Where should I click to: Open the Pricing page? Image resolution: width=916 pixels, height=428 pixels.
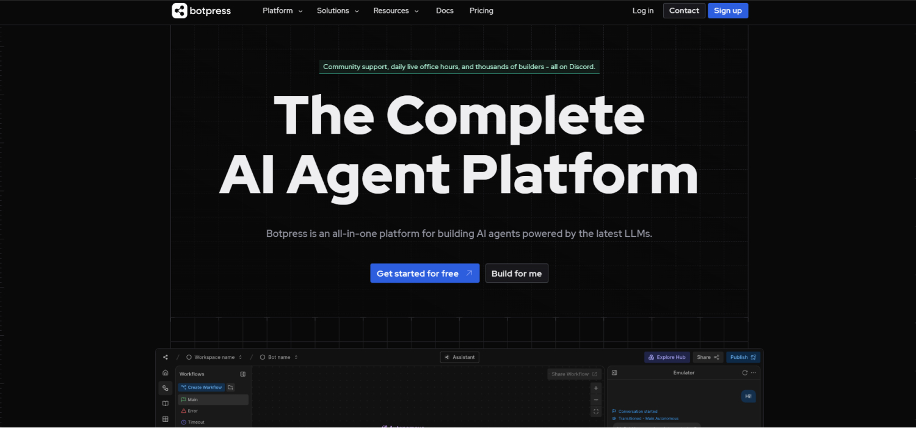(481, 10)
